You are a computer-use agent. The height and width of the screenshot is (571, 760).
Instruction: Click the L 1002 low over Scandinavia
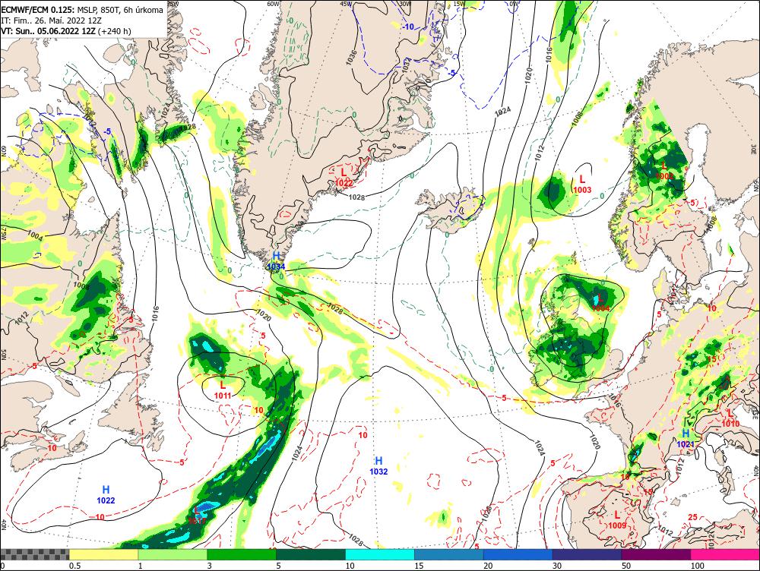click(x=664, y=171)
